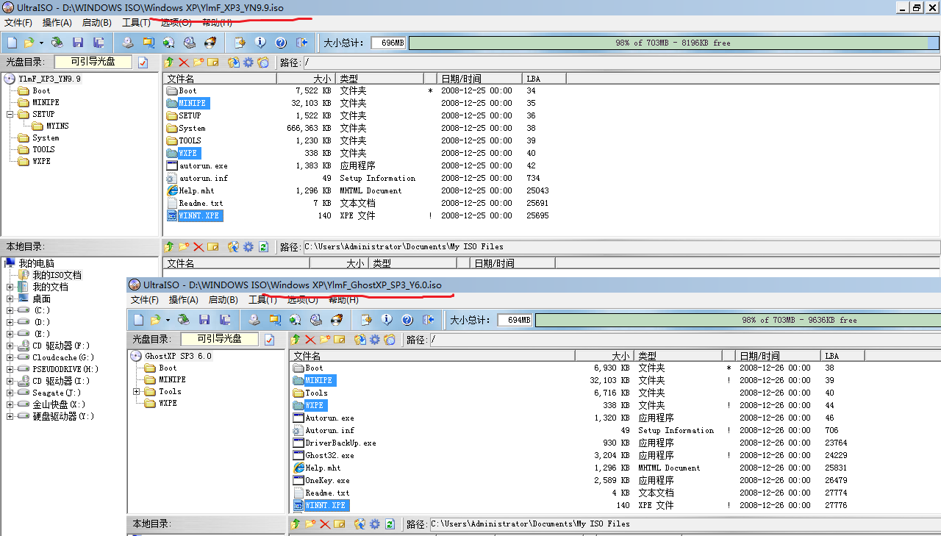
Task: Click Info icon in YlmF_XP3 window toolbar
Action: 260,43
